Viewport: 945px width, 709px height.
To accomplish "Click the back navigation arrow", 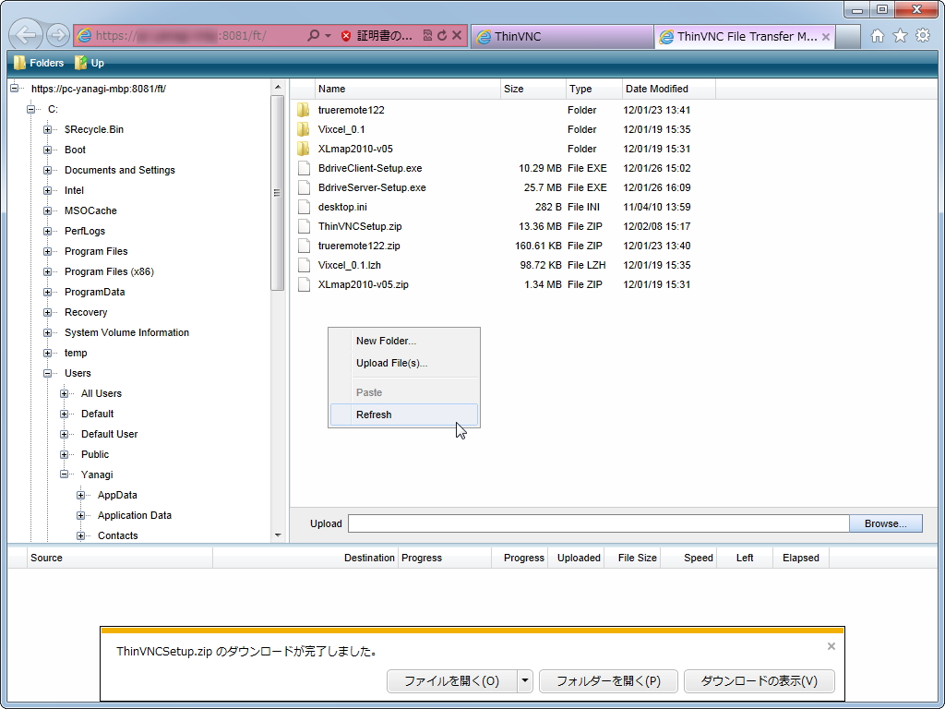I will [x=26, y=33].
